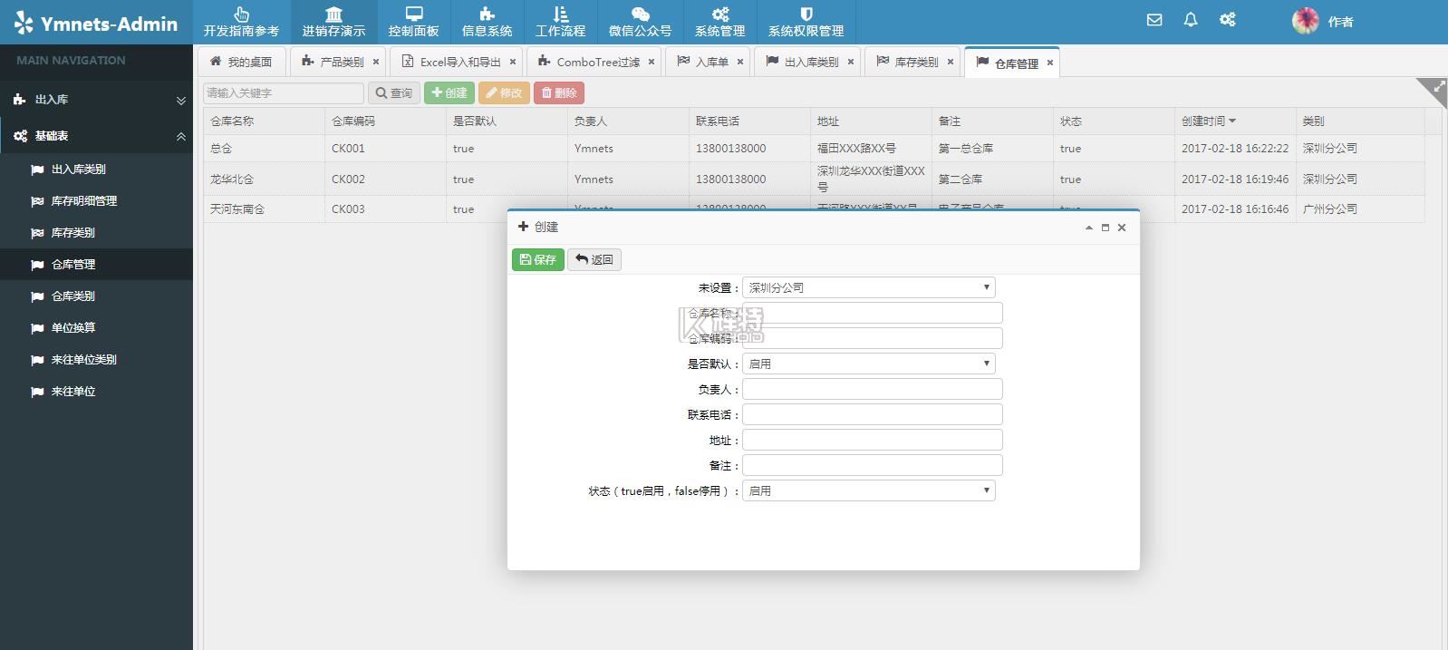Close the 仓库管理 tab
The width and height of the screenshot is (1448, 650).
click(x=1050, y=63)
